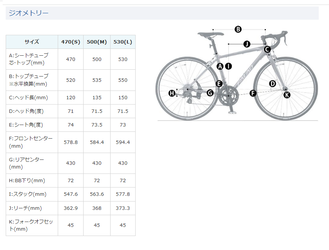Click the サイズ header cell

[x=32, y=42]
